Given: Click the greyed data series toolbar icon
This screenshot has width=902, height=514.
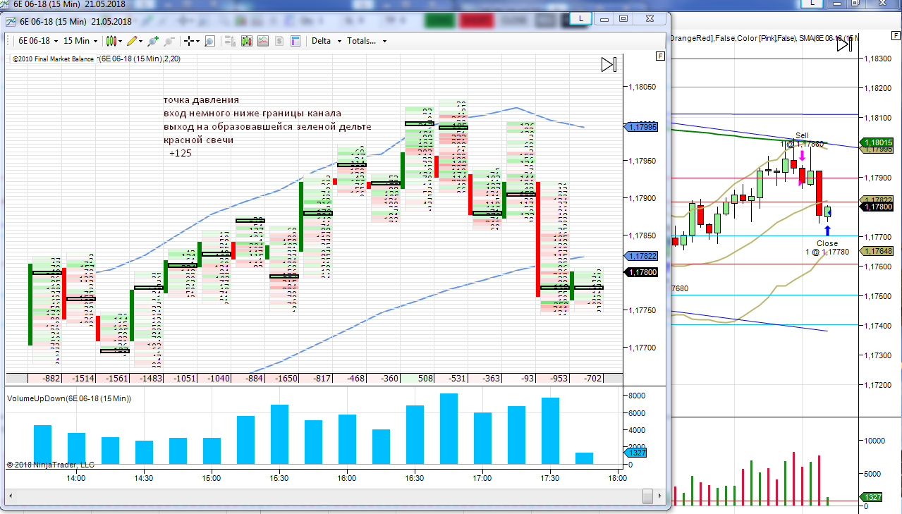Looking at the screenshot, I should tap(230, 41).
